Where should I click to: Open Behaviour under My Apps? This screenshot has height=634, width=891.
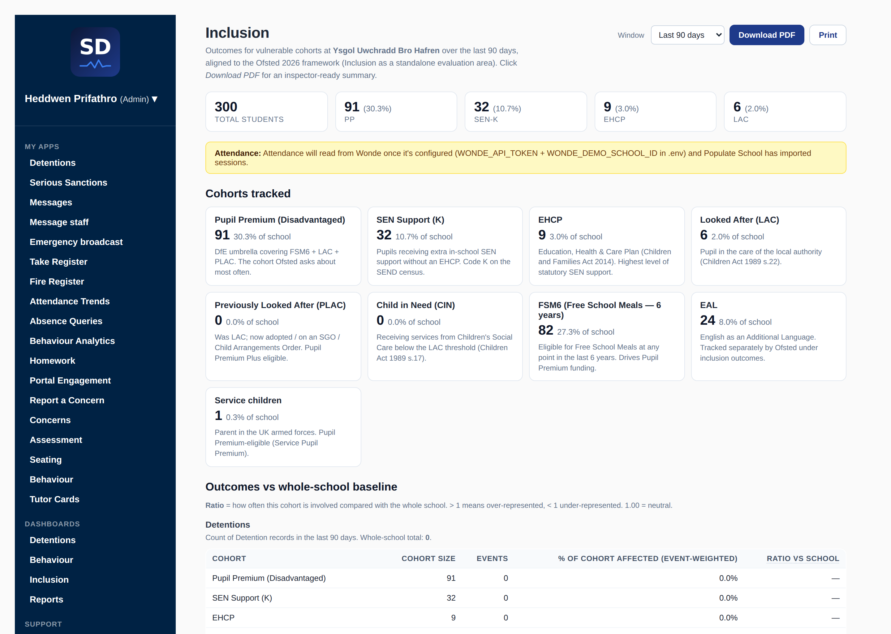click(x=51, y=479)
